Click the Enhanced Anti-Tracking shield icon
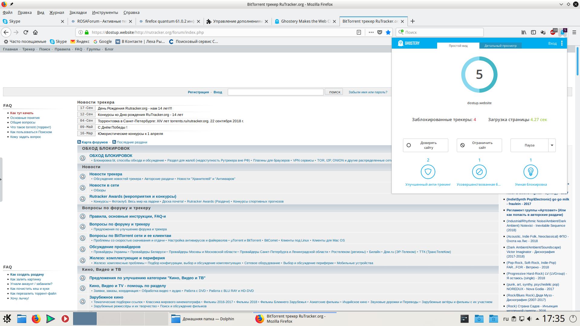This screenshot has width=580, height=326. (x=428, y=172)
